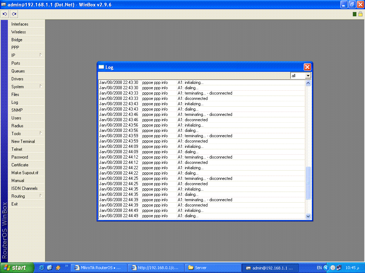Open the Manual menu item
The width and height of the screenshot is (365, 273).
point(26,181)
